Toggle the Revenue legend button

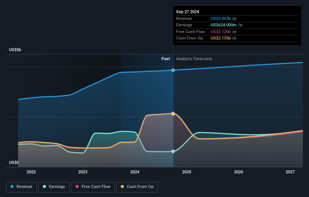(21, 187)
